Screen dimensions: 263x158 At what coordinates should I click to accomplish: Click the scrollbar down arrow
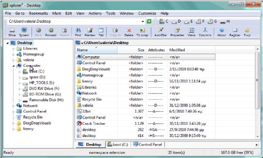257,137
